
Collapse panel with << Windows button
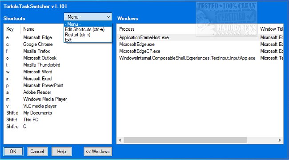click(98, 152)
